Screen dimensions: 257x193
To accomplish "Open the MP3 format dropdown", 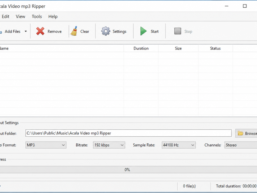I will click(x=46, y=145).
